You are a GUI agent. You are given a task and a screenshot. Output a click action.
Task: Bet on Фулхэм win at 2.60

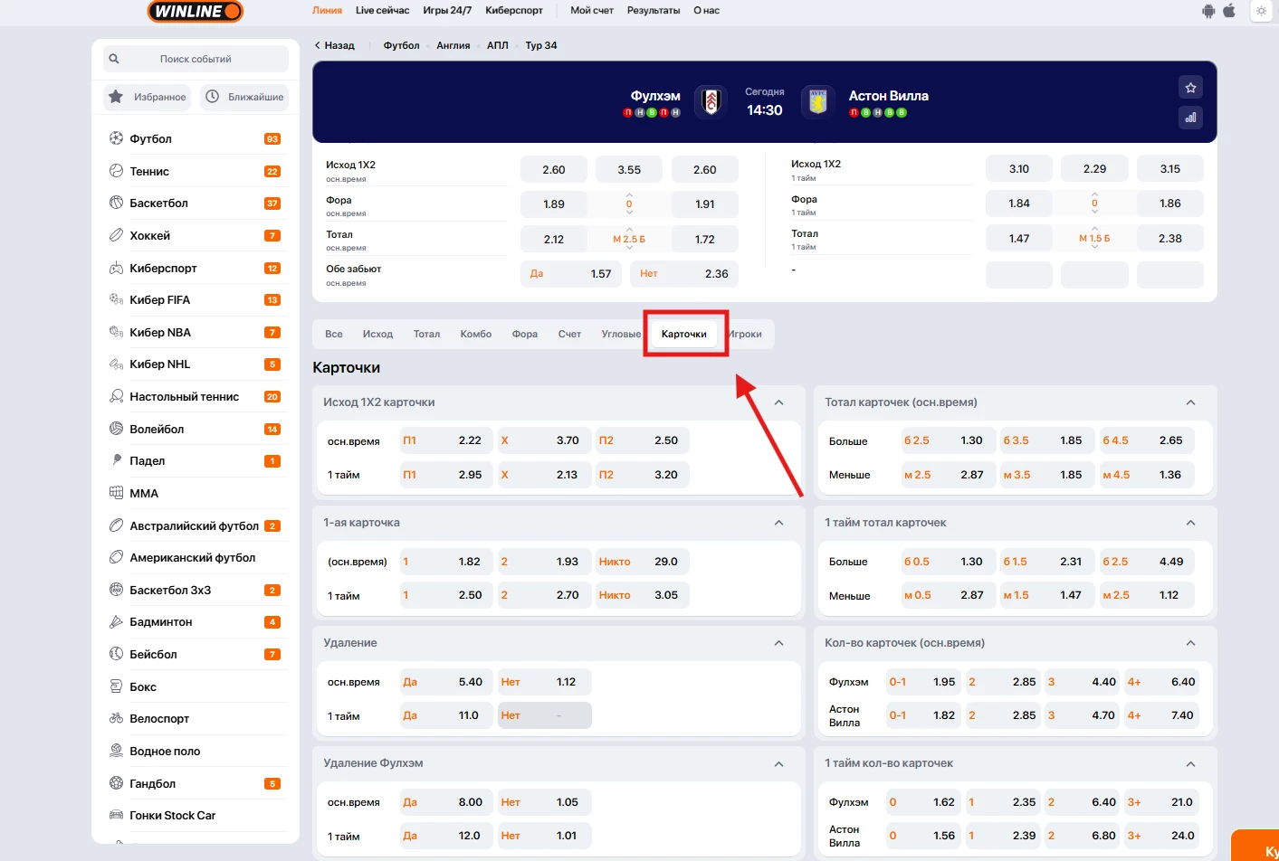(x=554, y=169)
